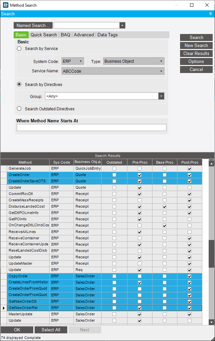The width and height of the screenshot is (215, 341).
Task: Click the Pre-Proc column header
Action: point(140,162)
